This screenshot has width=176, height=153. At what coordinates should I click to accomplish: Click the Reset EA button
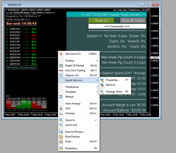(101, 21)
